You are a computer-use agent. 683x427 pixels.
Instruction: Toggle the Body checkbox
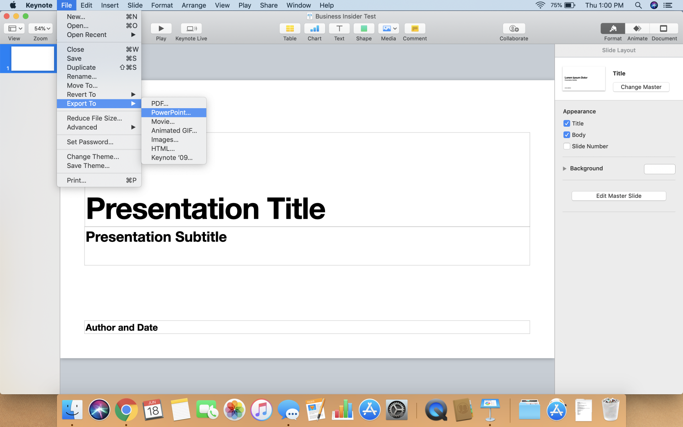[567, 135]
